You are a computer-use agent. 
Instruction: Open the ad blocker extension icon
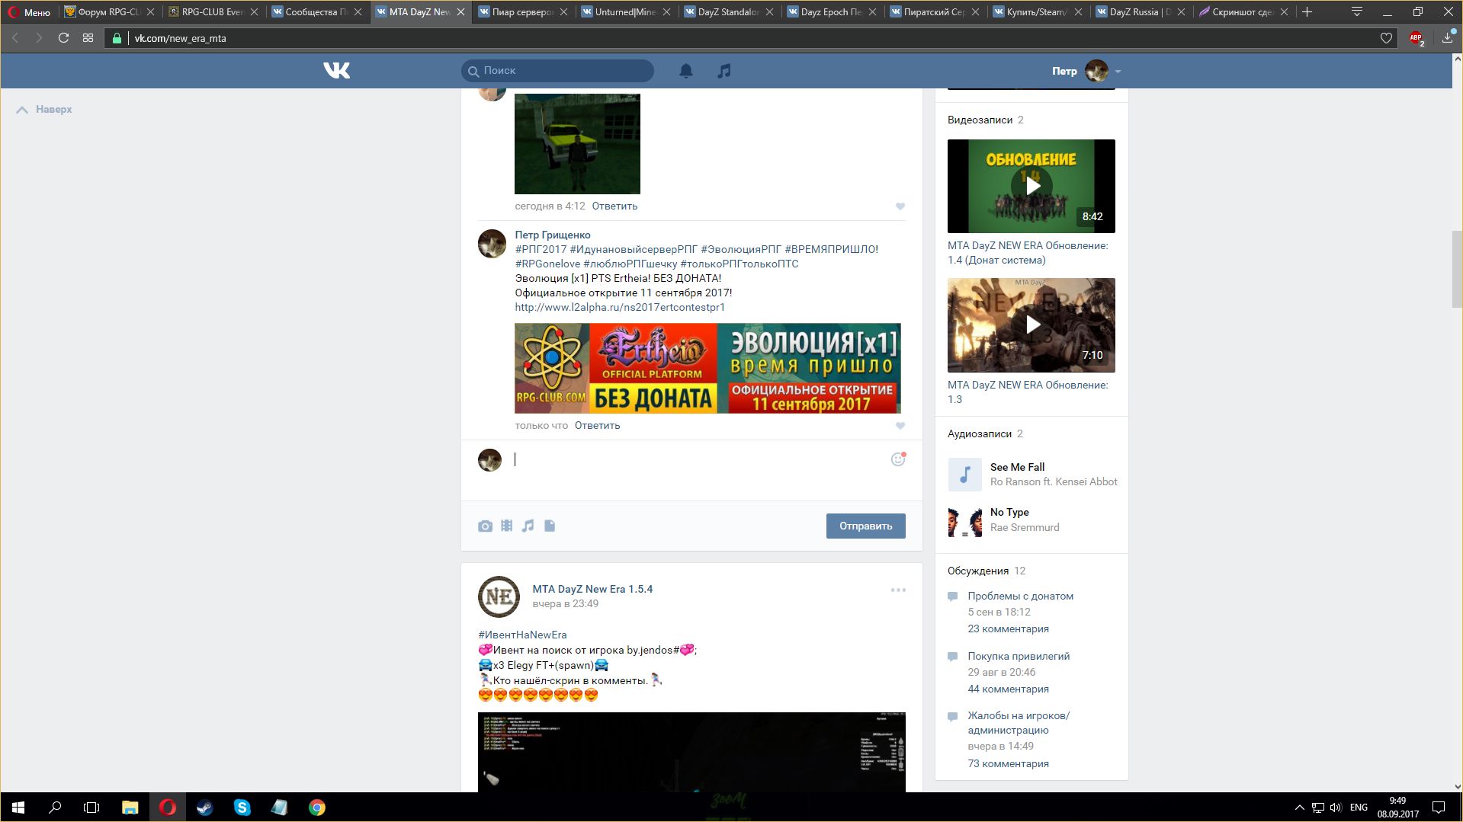coord(1416,38)
